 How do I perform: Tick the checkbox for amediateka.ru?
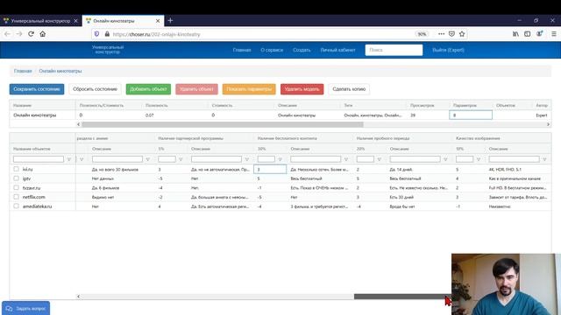(16, 206)
